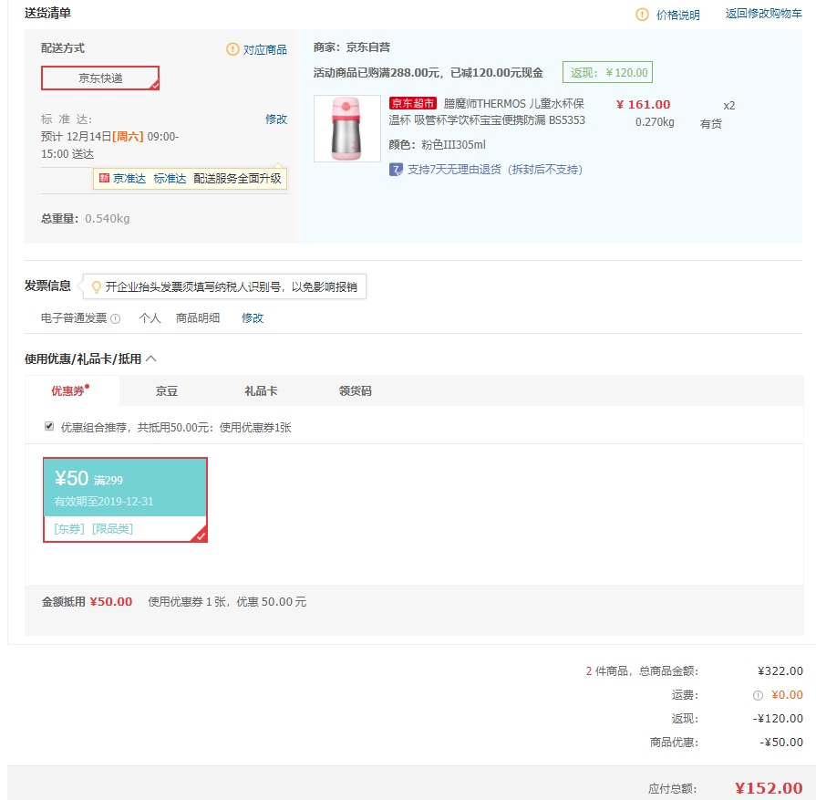The image size is (816, 800).
Task: Click the warning icon beside 对应商品
Action: (x=232, y=49)
